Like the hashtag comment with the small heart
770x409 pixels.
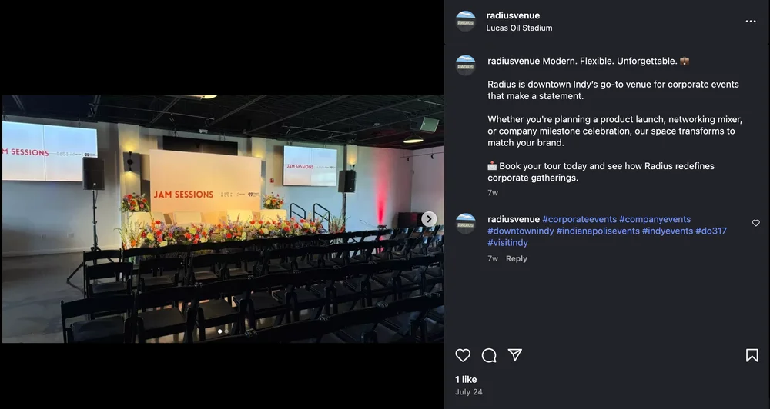756,223
